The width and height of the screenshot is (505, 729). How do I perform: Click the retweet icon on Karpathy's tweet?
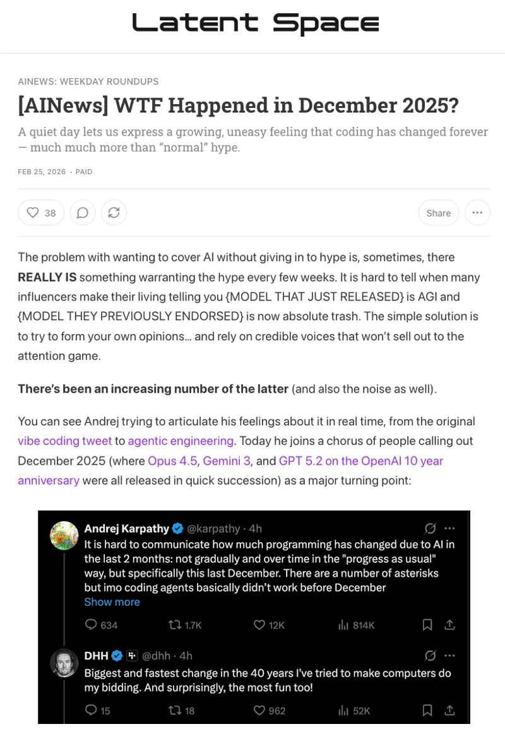(x=174, y=625)
